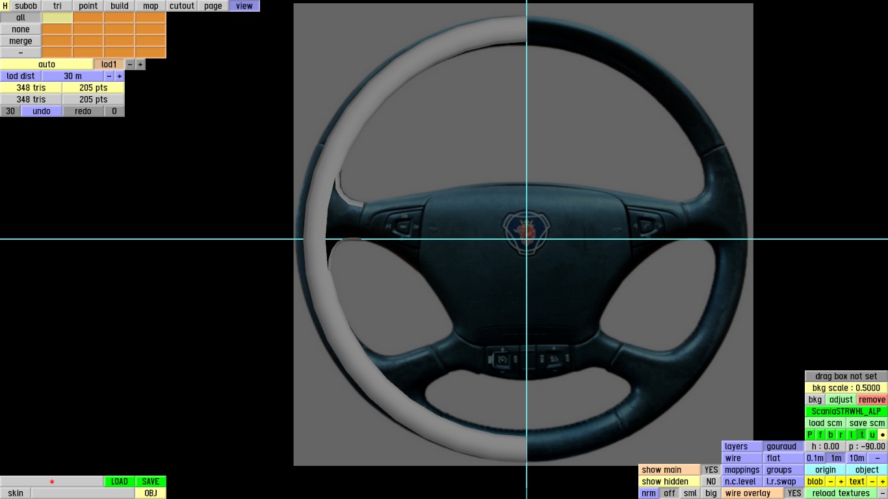Redo the last undone edit
The image size is (888, 499).
point(83,111)
